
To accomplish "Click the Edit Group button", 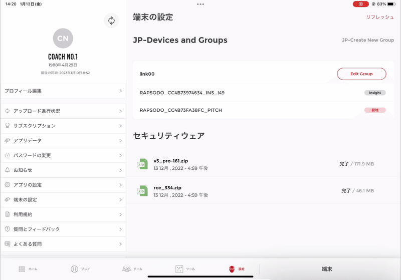I will click(x=361, y=74).
